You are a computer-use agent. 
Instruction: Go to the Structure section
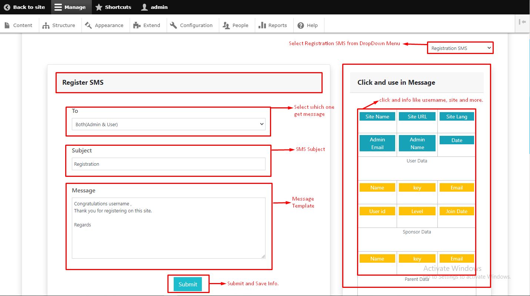point(59,25)
